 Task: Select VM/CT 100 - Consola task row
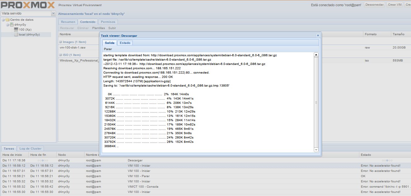coord(205,187)
